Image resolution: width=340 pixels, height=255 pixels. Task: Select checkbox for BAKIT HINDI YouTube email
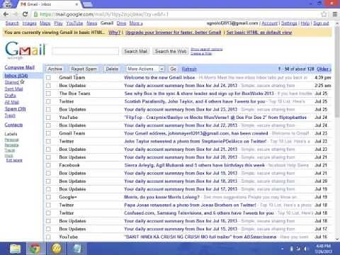pyautogui.click(x=48, y=237)
